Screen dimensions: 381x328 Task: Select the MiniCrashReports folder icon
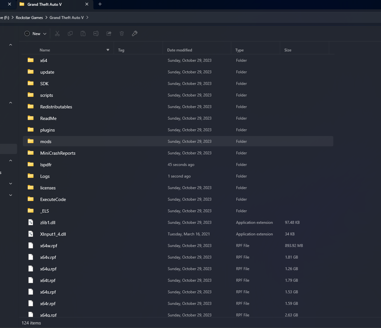click(x=31, y=153)
